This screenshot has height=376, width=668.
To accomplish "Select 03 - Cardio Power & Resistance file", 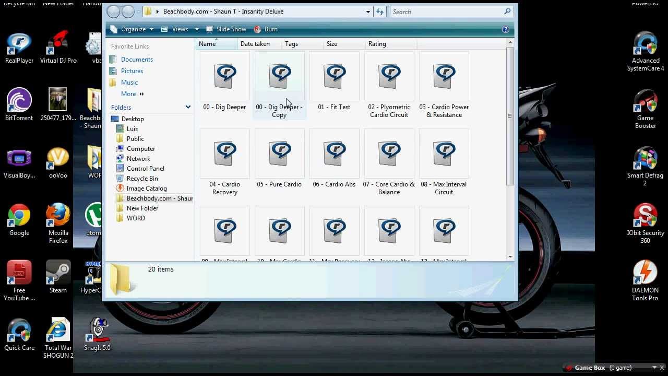I will tap(444, 85).
